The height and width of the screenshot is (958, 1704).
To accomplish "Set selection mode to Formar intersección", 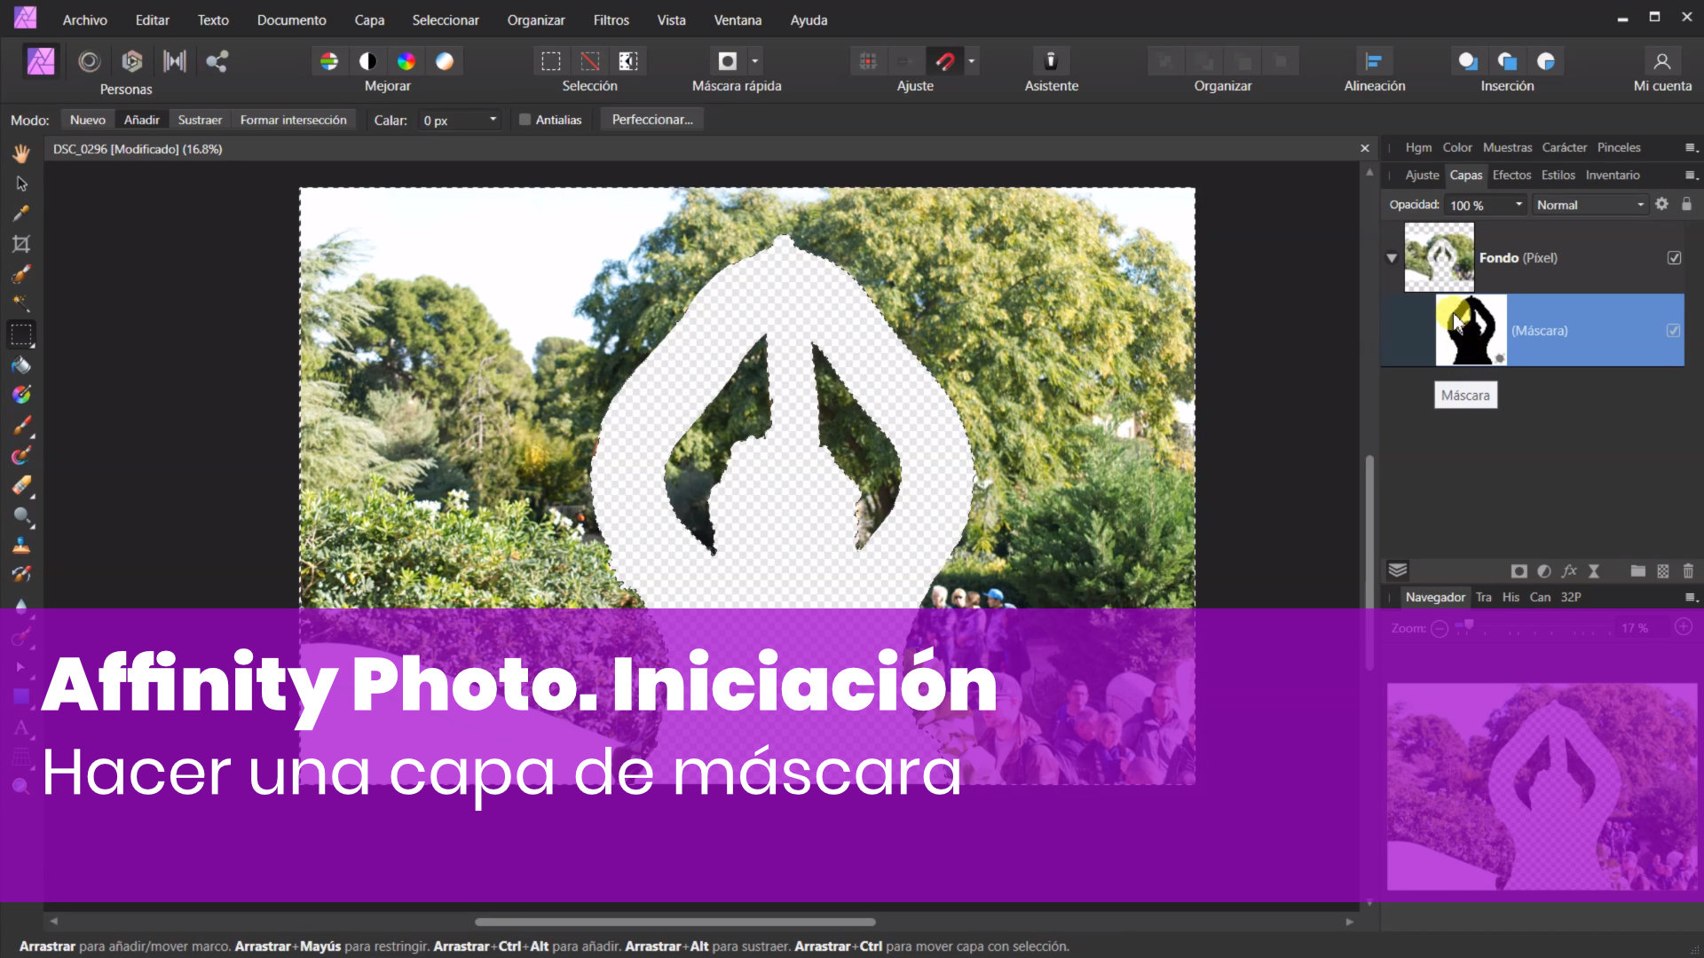I will tap(294, 120).
